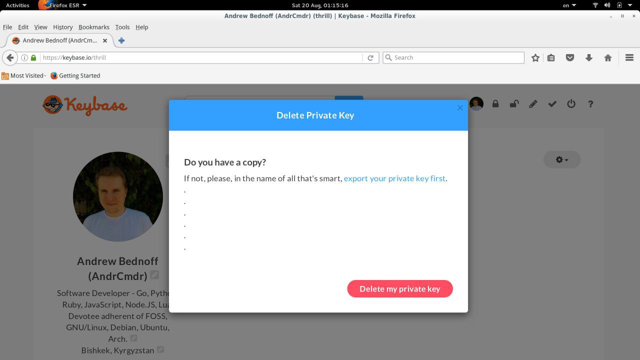Viewport: 640px width, 360px height.
Task: Open the History menu
Action: 62,27
